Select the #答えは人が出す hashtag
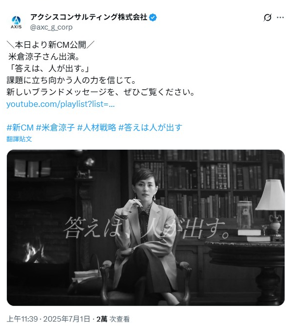Image resolution: width=290 pixels, height=326 pixels. 150,128
